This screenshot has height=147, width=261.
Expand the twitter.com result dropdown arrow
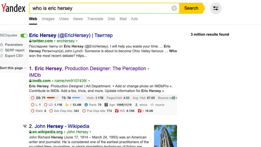coord(77,41)
